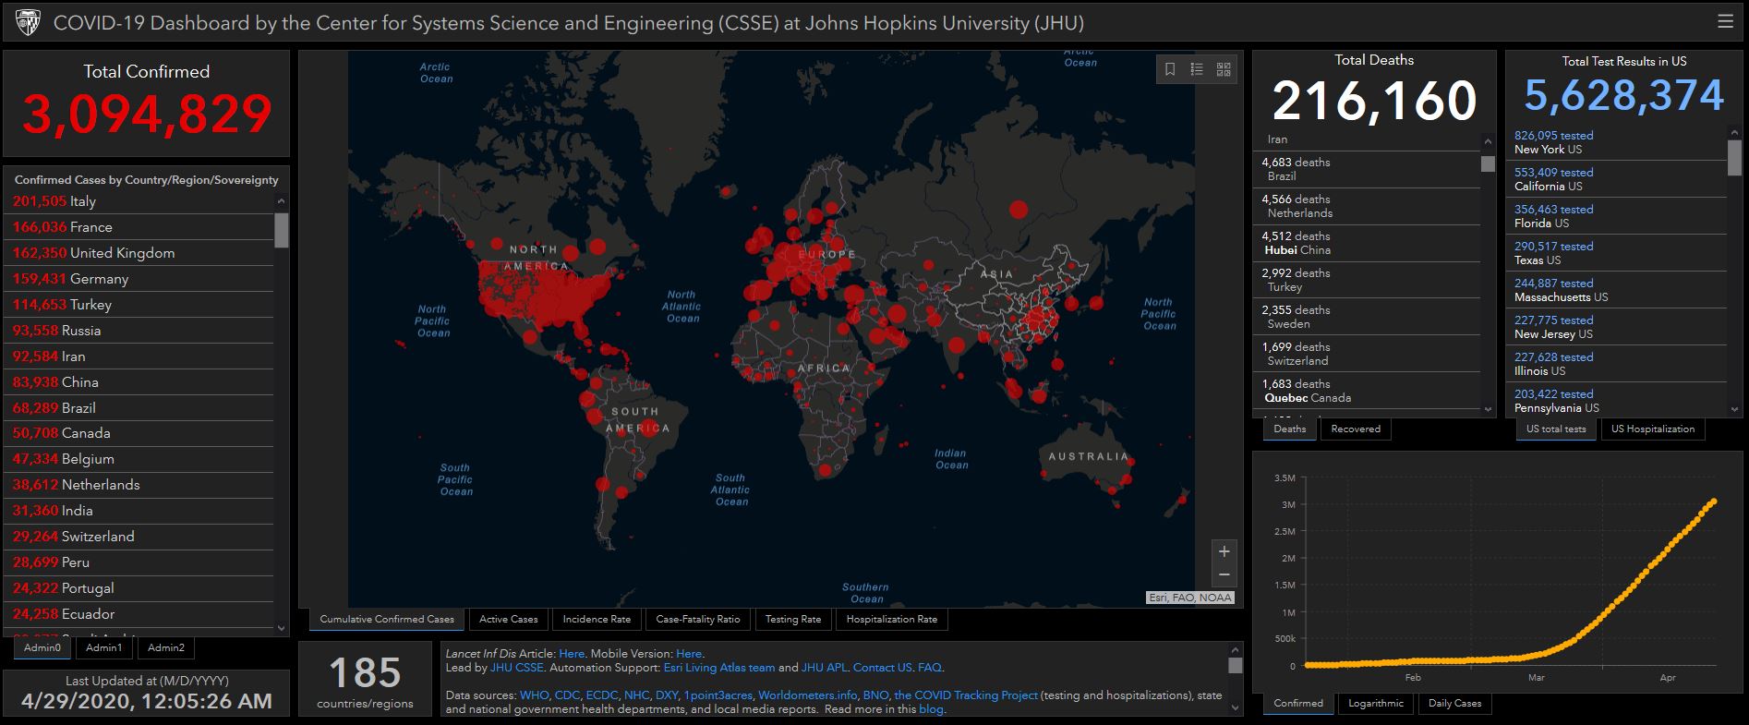The height and width of the screenshot is (725, 1749).
Task: Click the info panel scroll-up arrow
Action: point(1236,650)
